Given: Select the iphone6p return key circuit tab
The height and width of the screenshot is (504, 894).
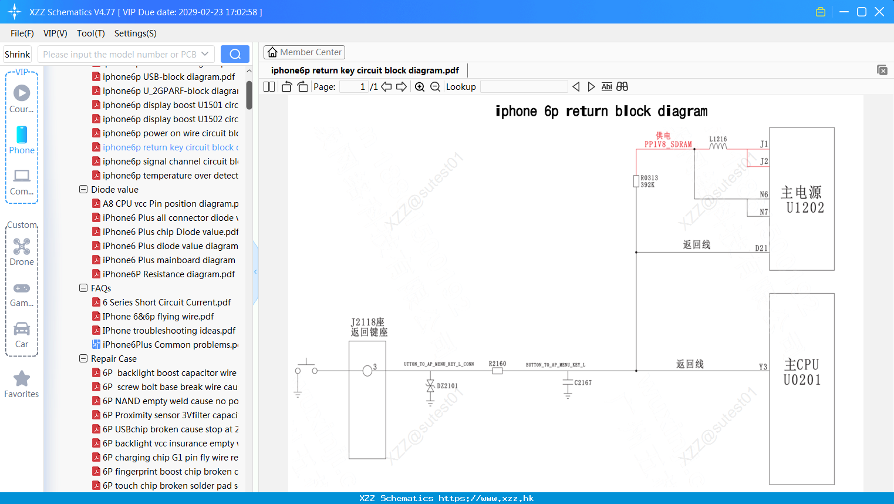Looking at the screenshot, I should 365,70.
